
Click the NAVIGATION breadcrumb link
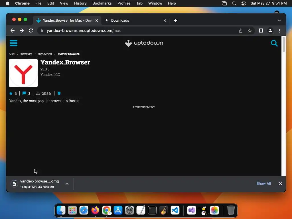click(x=45, y=54)
